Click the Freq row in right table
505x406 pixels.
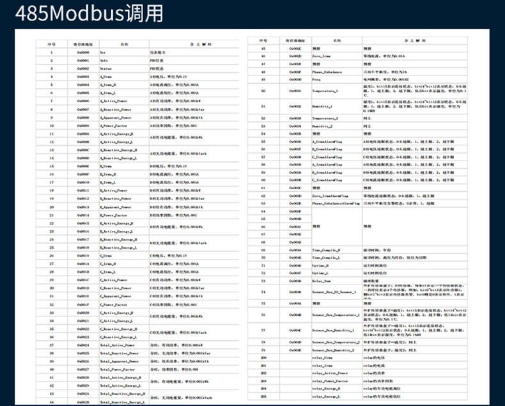click(318, 80)
